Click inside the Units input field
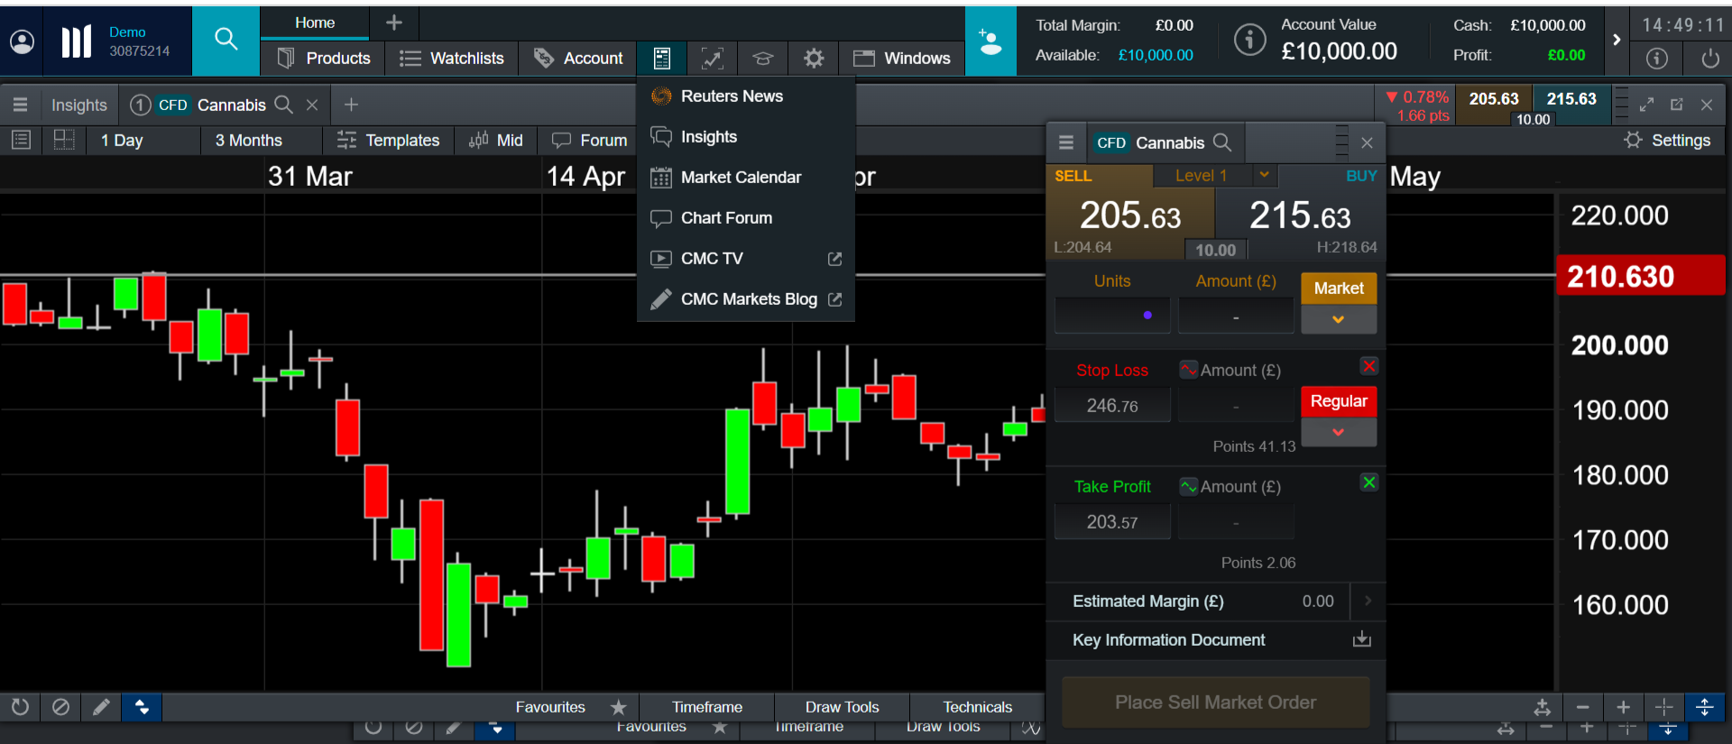The height and width of the screenshot is (744, 1732). (1112, 315)
